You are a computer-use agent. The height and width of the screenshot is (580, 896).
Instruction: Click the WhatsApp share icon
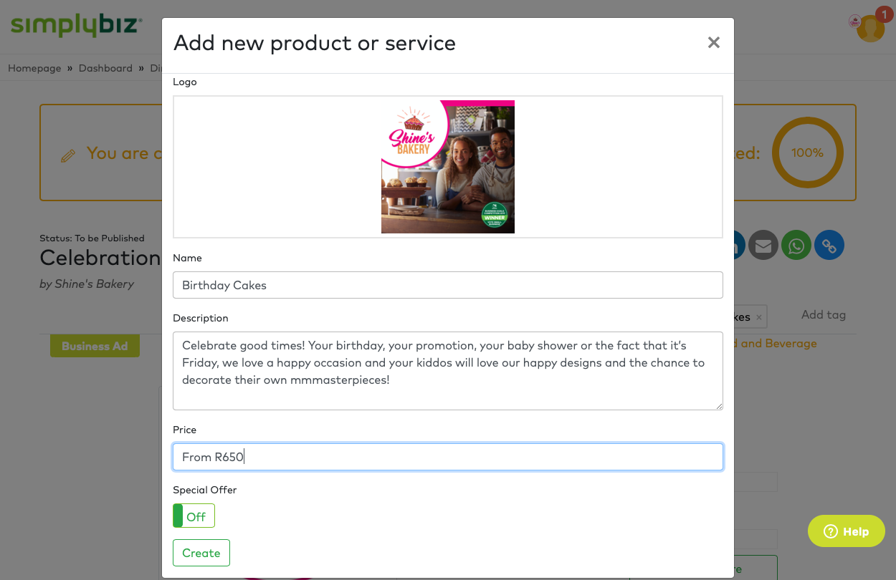[796, 246]
